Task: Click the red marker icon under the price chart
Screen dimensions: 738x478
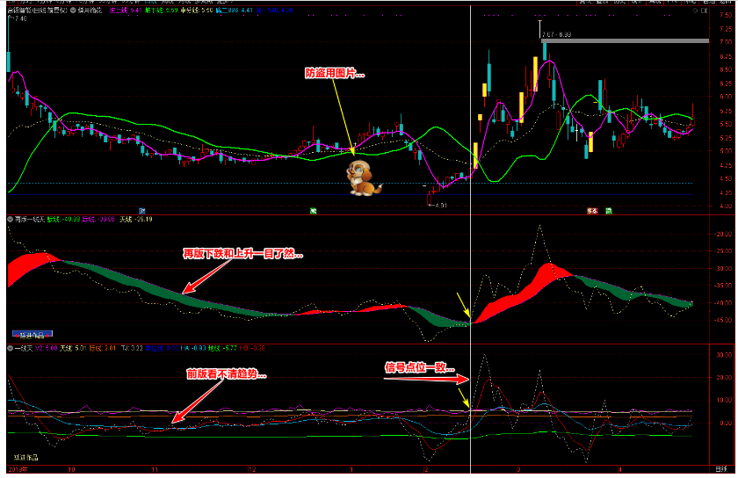Action: tap(591, 210)
